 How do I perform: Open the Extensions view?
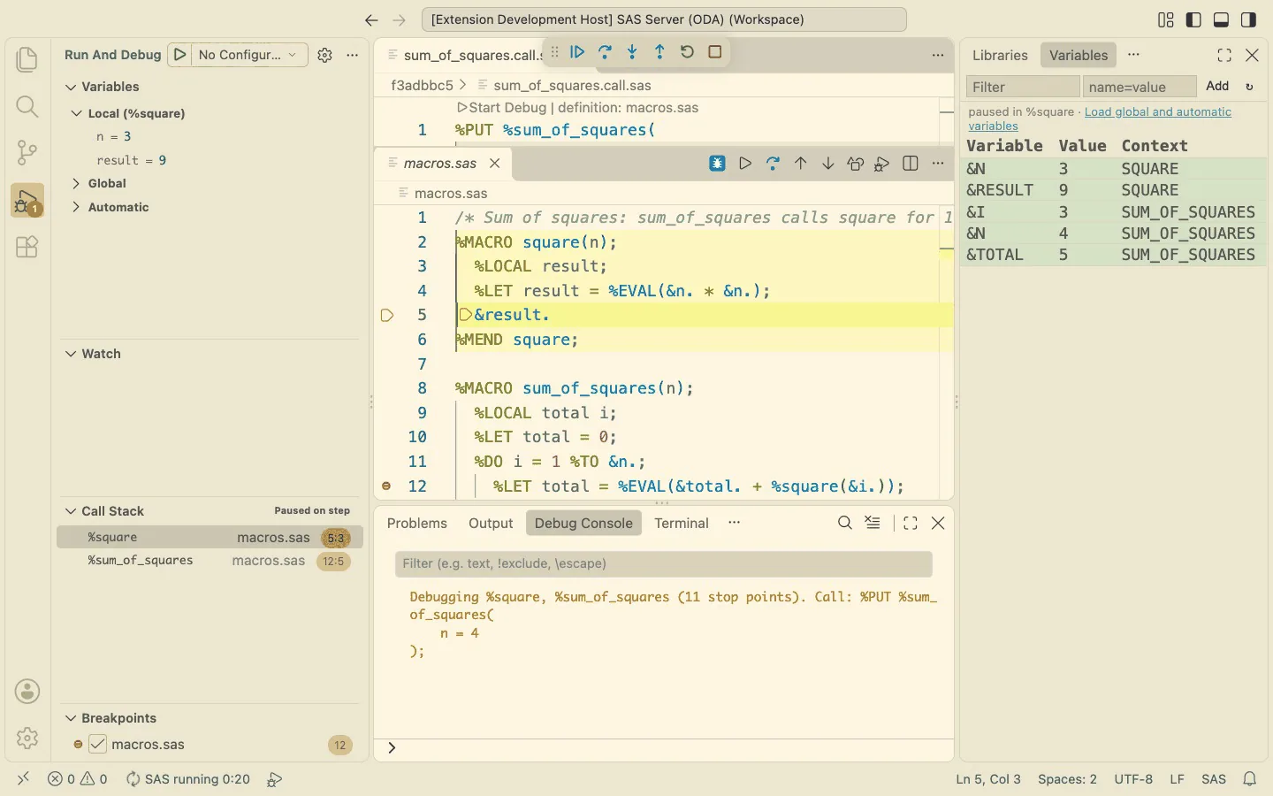(27, 247)
